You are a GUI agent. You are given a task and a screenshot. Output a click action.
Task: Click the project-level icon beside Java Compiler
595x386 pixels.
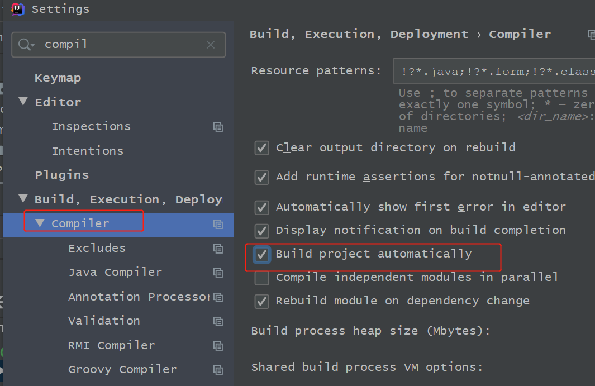click(218, 273)
